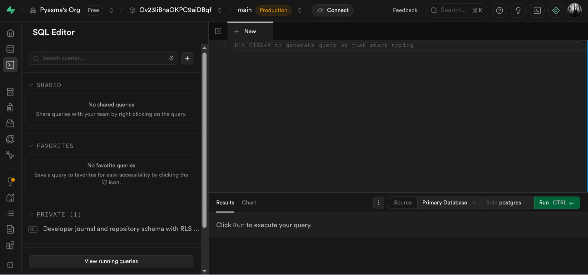Open the user avatar menu
Screen dimensions: 588x275
(575, 10)
